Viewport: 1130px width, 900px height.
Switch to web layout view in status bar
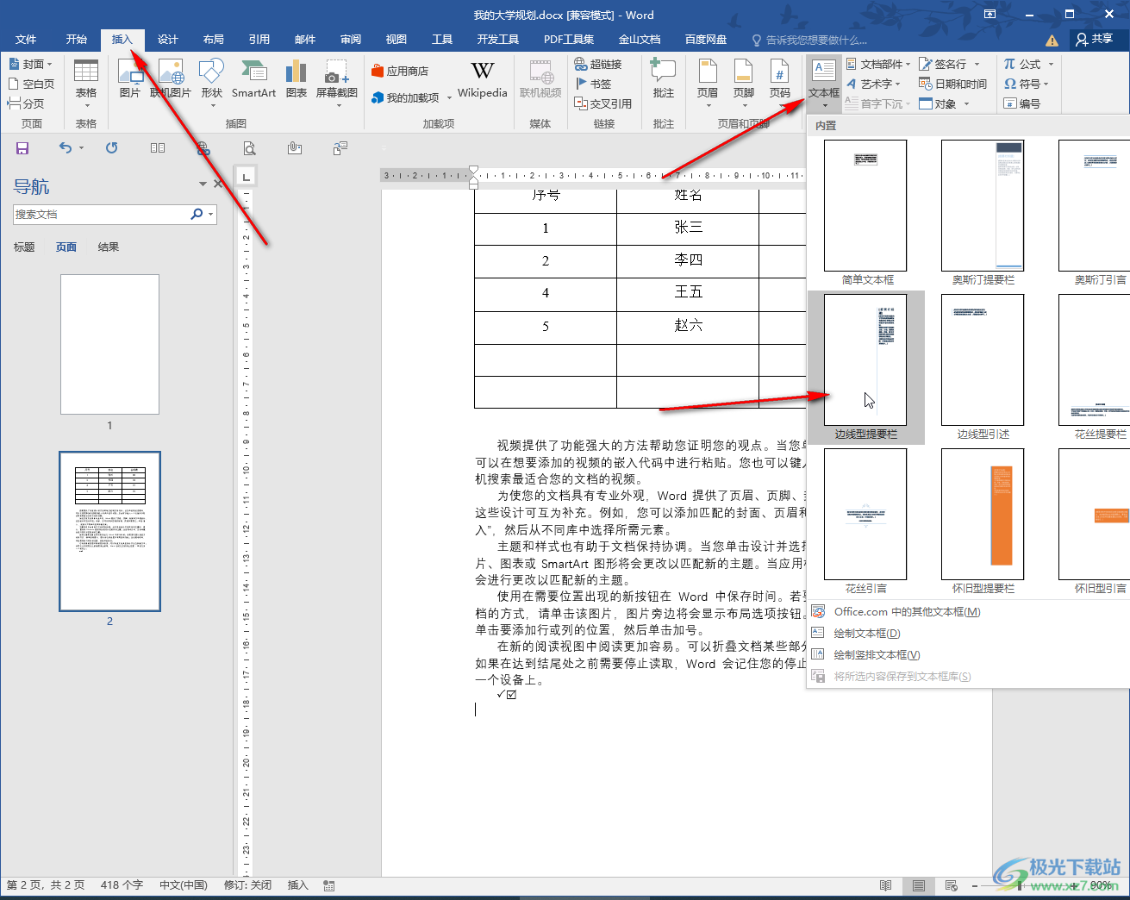coord(952,885)
